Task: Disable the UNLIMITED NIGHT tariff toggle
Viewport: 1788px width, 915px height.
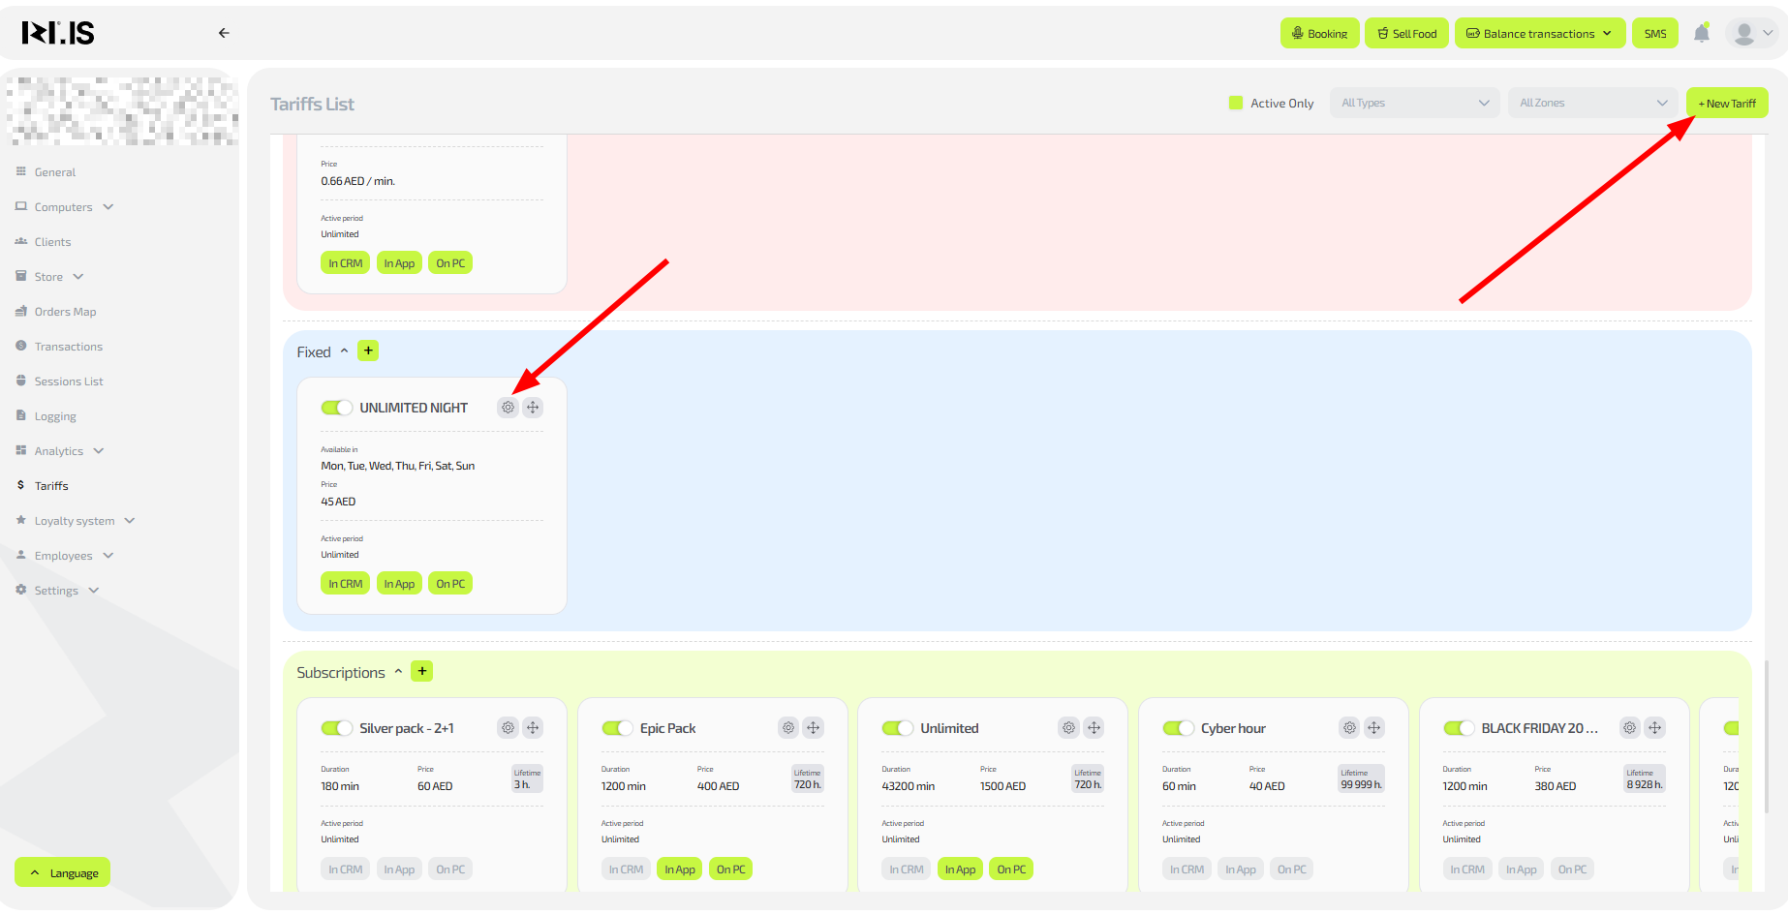Action: pos(336,408)
